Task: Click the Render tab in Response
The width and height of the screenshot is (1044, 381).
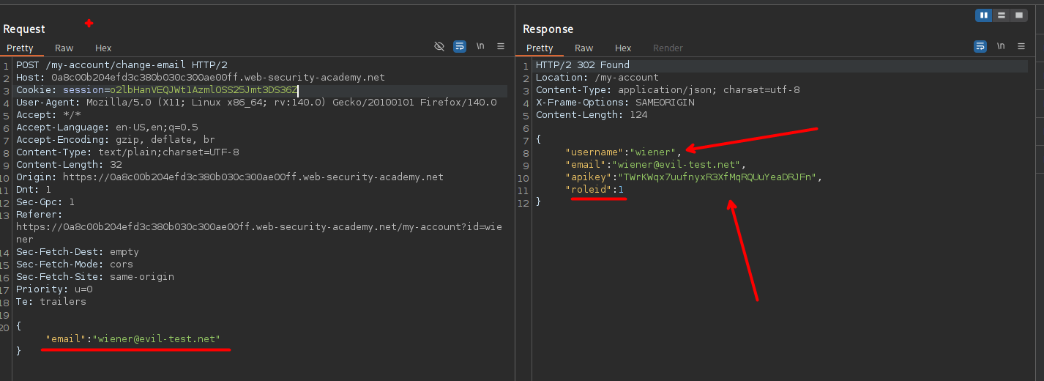Action: [x=668, y=48]
